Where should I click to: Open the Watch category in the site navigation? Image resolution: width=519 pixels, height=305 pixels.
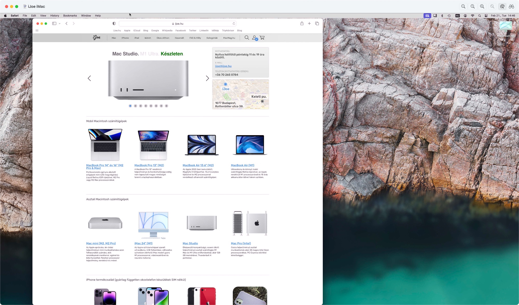click(x=148, y=38)
